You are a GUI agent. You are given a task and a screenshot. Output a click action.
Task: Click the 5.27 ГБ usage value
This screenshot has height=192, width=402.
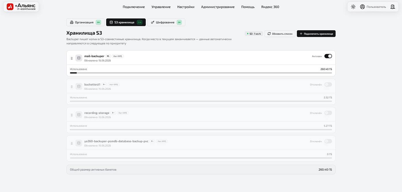pos(328,126)
